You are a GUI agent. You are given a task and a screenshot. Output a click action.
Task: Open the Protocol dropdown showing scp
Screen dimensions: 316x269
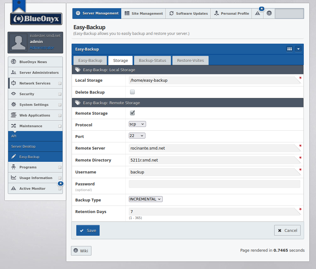click(137, 124)
